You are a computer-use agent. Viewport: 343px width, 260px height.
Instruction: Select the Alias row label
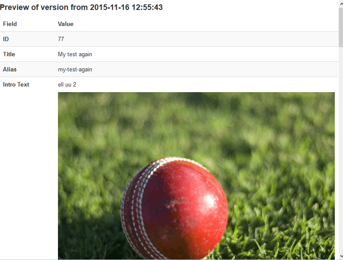point(10,69)
